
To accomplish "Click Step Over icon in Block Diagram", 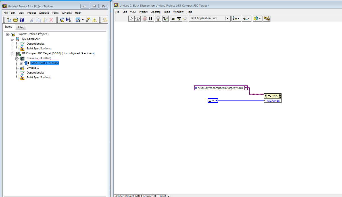I will click(x=179, y=18).
